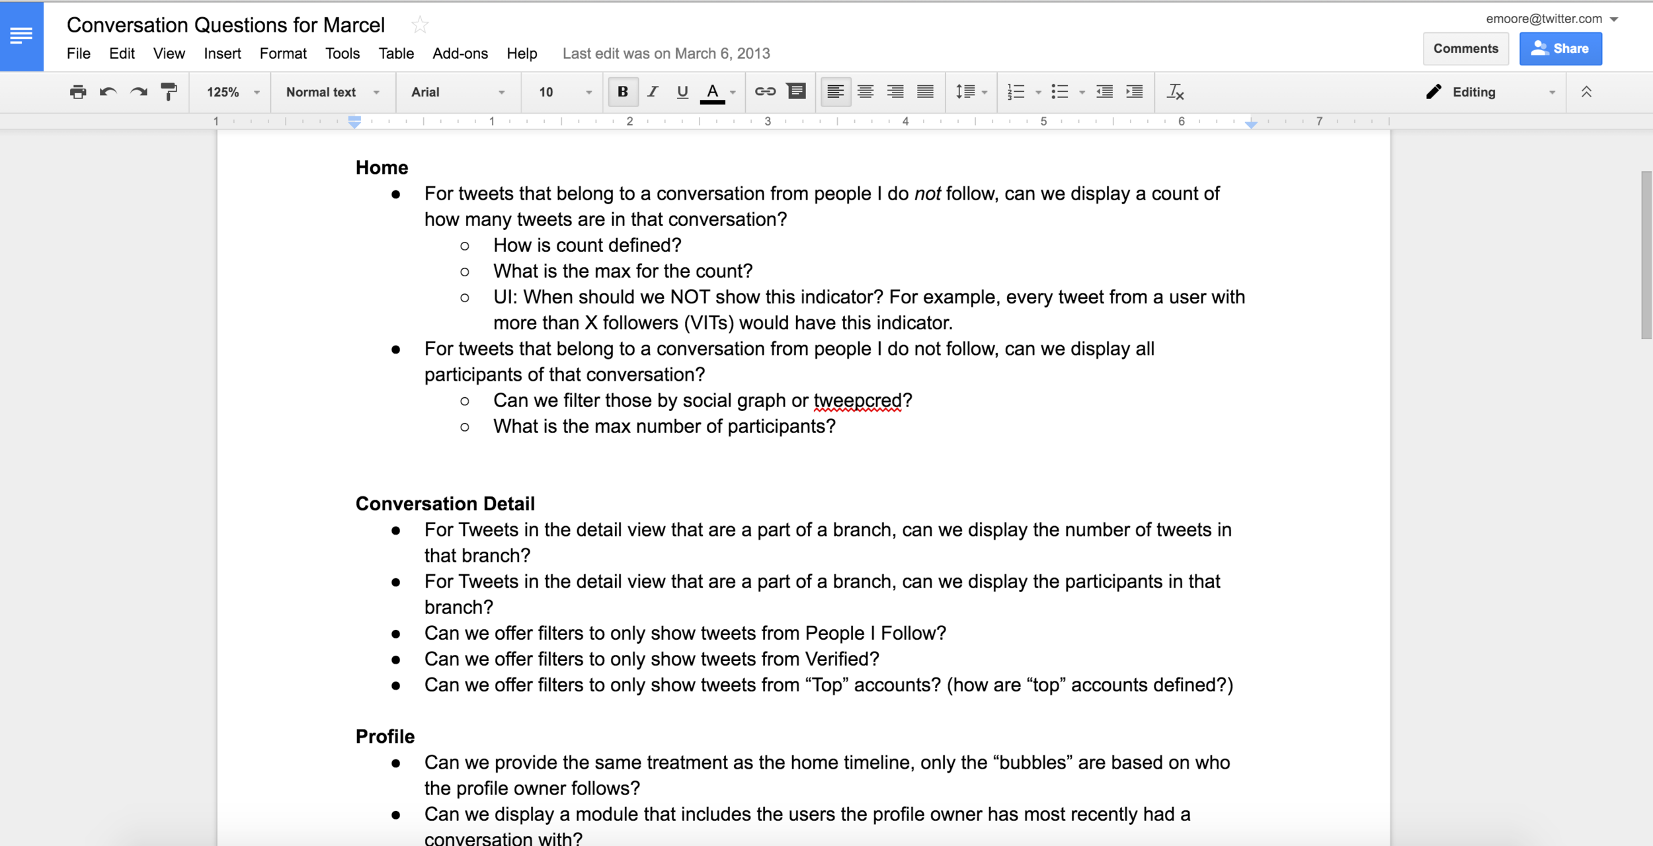
Task: Apply bulleted list
Action: click(1060, 92)
